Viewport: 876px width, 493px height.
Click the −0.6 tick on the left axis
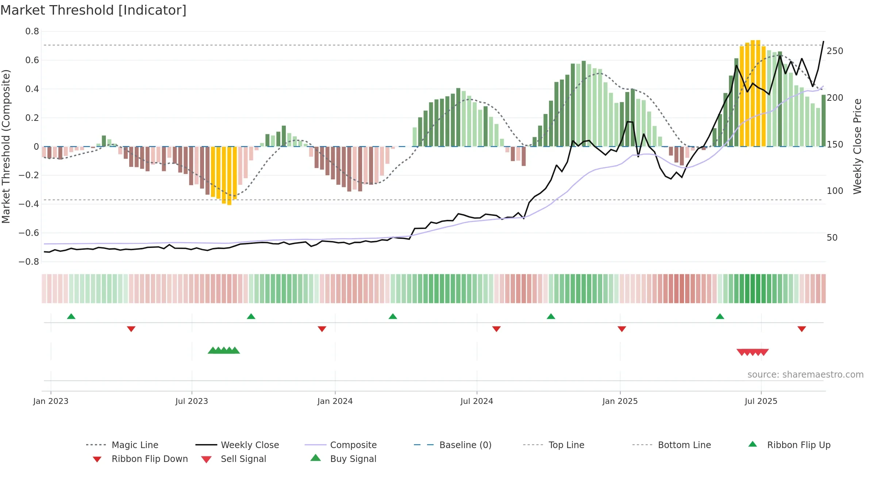coord(29,233)
